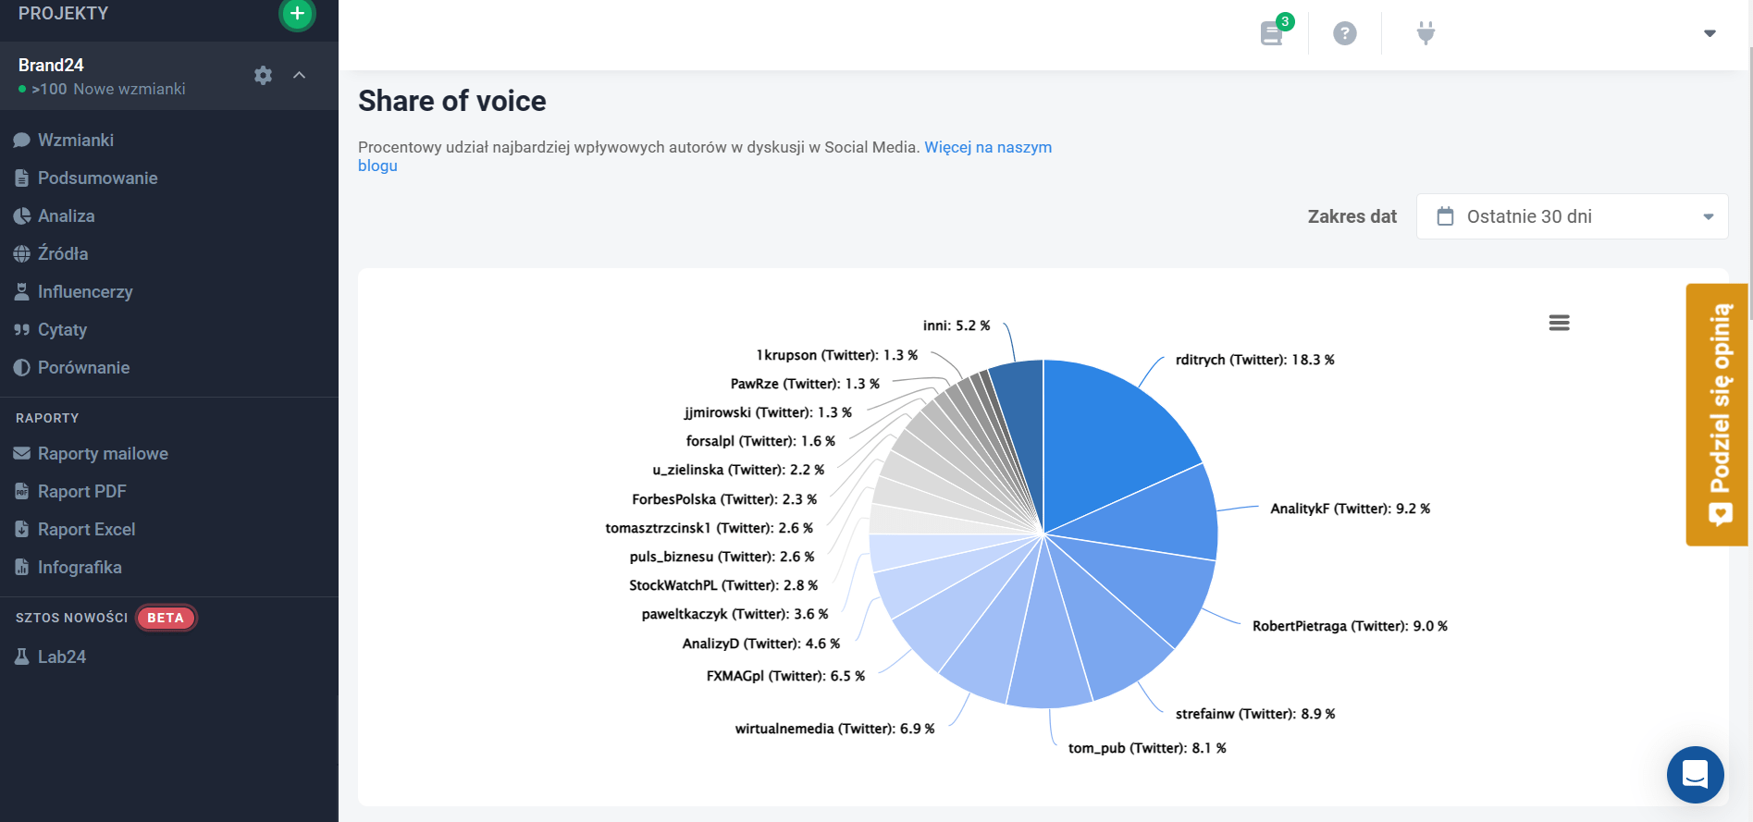Generate Raport PDF
Screen dimensions: 1753x822
pos(81,491)
